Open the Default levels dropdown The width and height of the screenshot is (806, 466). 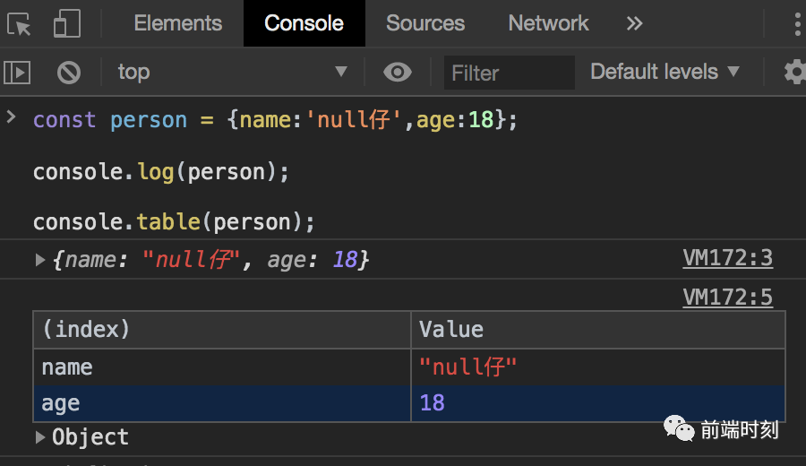point(665,72)
